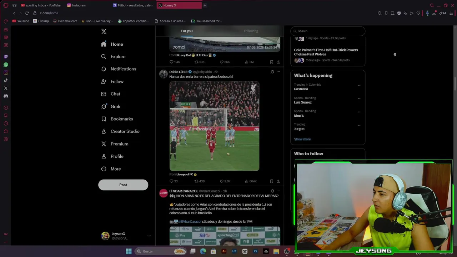Click the snapshot capture icon in the toolbar

click(392, 13)
